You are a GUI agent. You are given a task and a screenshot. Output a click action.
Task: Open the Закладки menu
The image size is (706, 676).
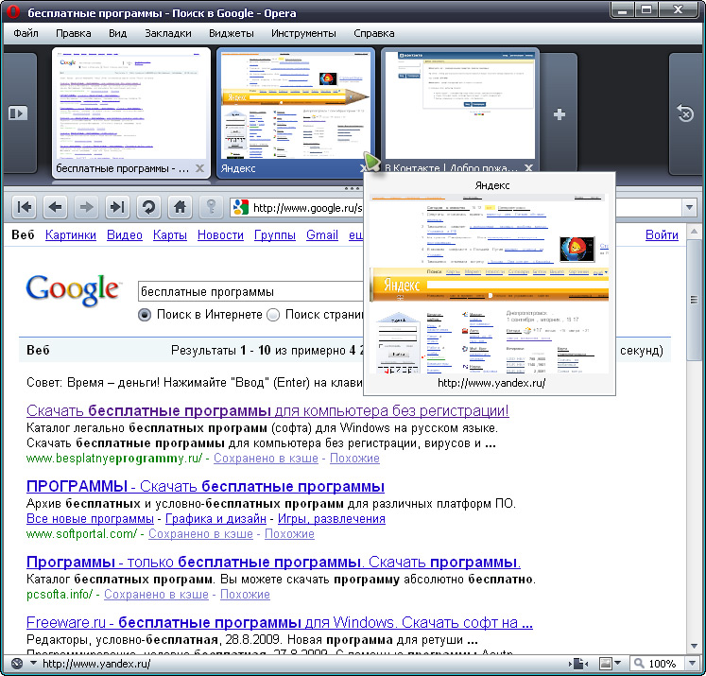167,33
